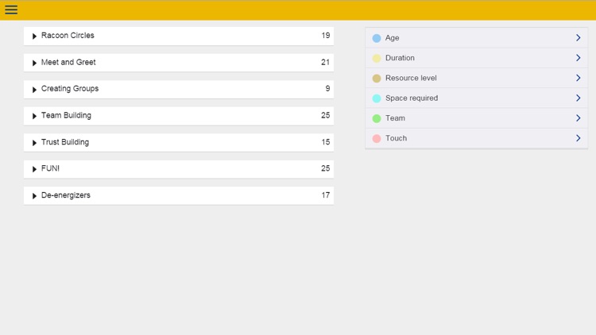Expand the Team Building triangle

tap(34, 116)
